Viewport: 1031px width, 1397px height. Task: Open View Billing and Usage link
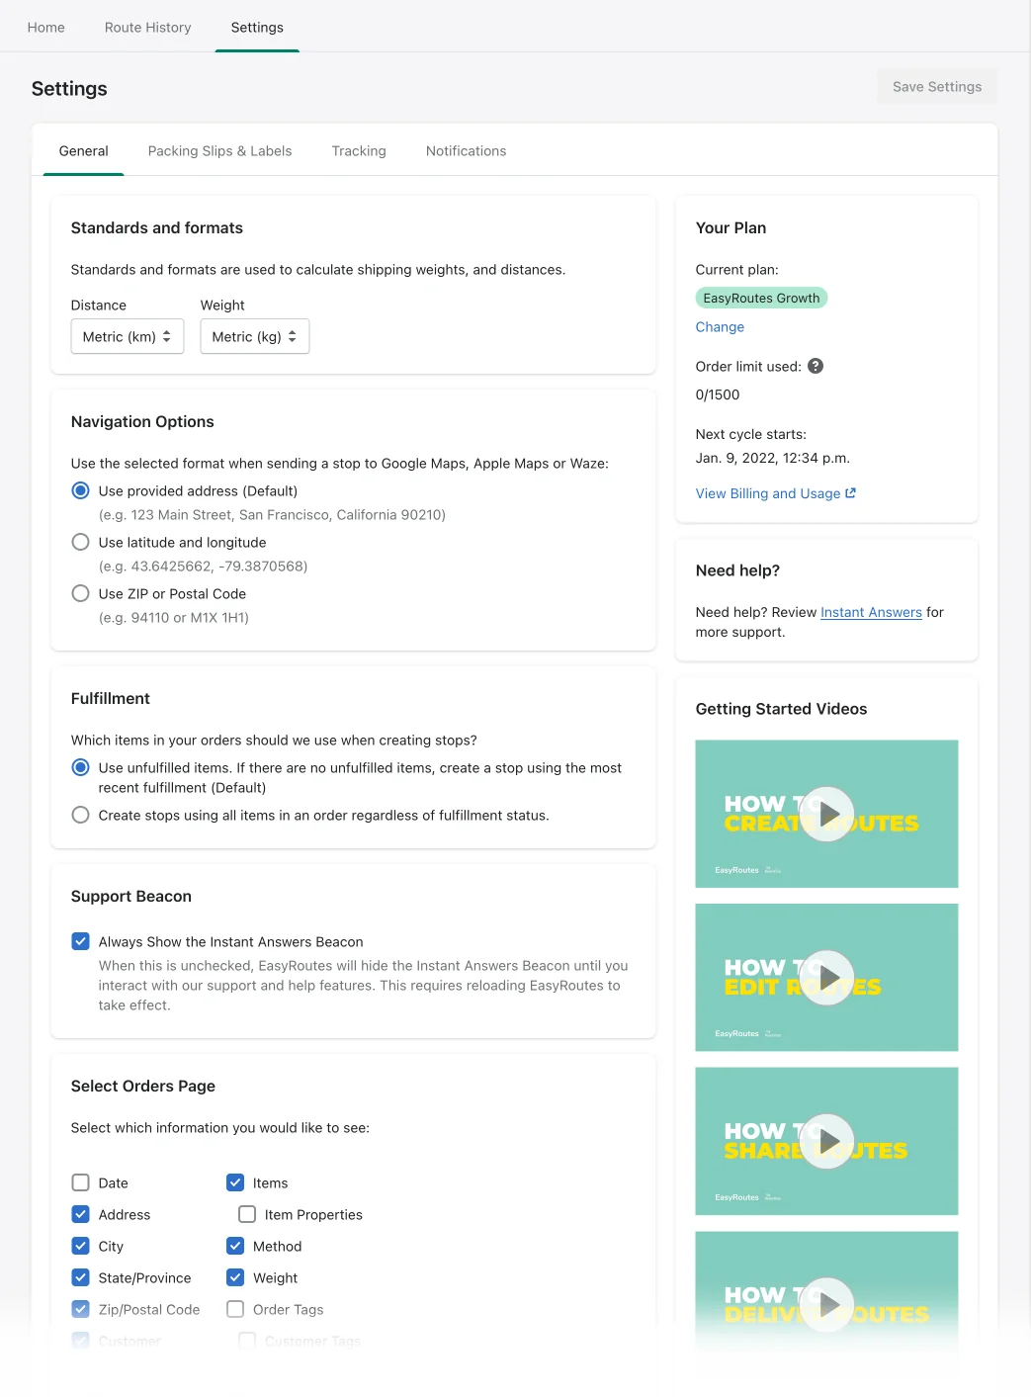(776, 493)
